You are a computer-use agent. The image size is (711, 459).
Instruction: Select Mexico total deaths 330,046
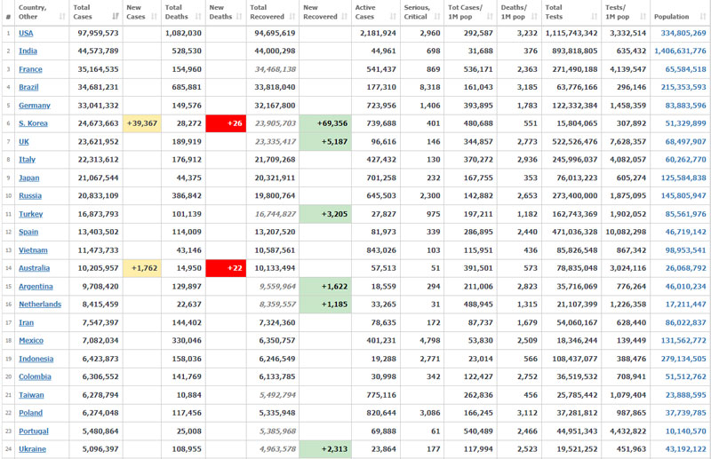tap(187, 341)
